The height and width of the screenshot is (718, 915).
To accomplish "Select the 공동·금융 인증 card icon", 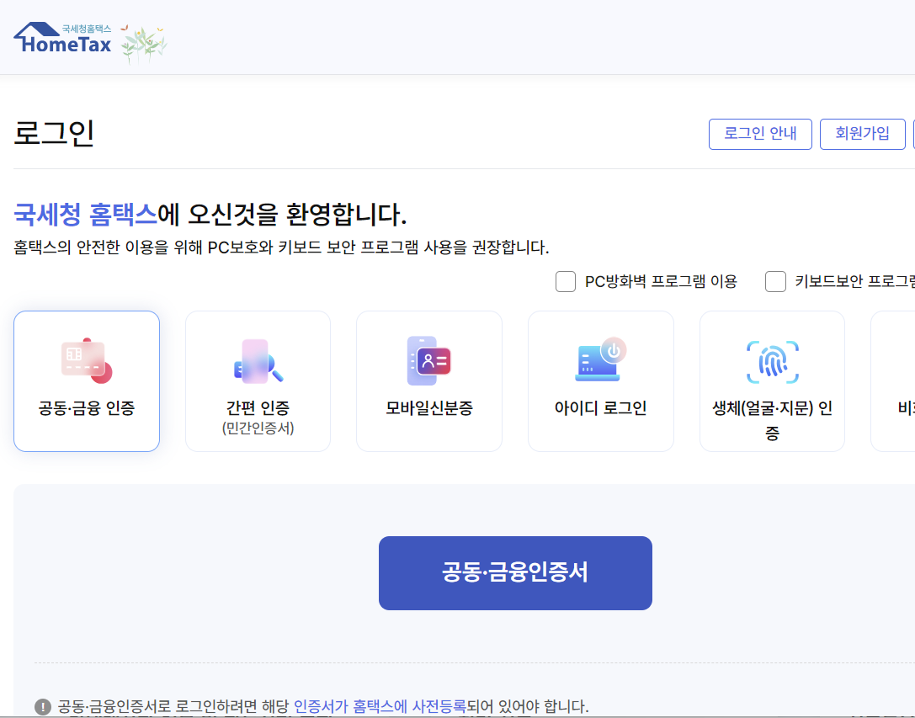I will (x=86, y=360).
